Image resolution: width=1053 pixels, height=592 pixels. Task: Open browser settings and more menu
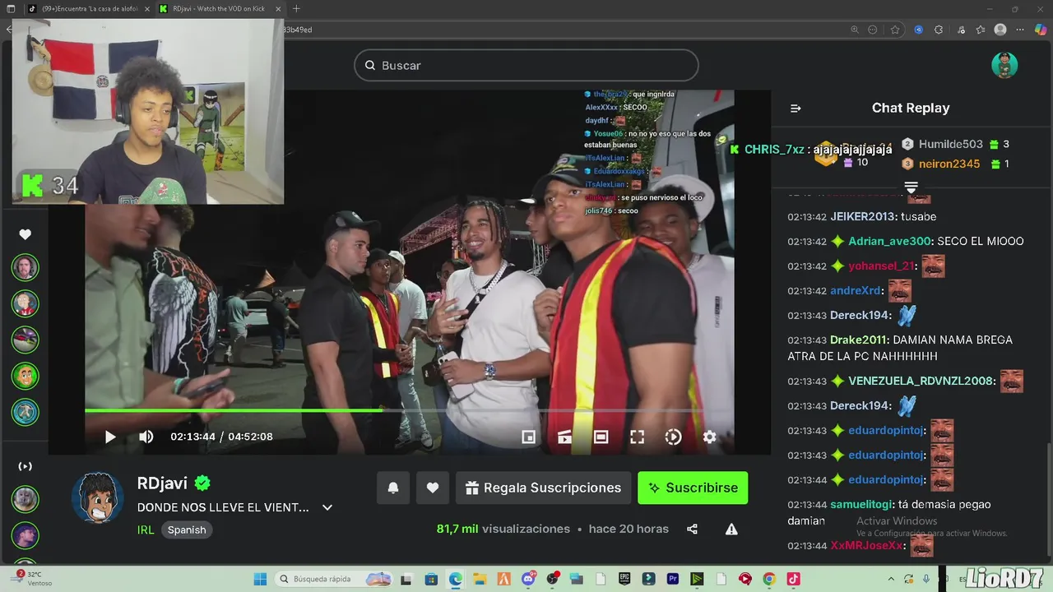pos(1021,30)
